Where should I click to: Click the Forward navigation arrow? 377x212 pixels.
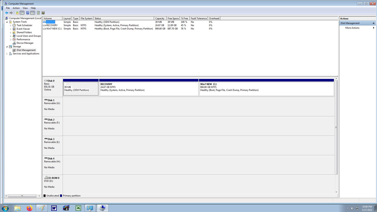[11, 13]
